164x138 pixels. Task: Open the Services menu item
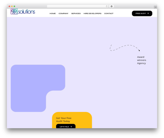[76, 13]
